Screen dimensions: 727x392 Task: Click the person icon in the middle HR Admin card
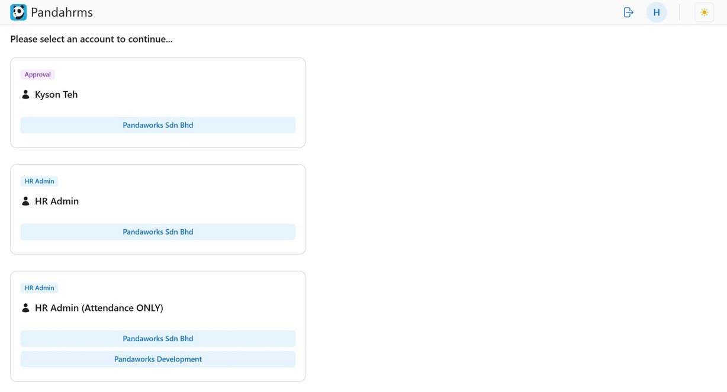[25, 201]
